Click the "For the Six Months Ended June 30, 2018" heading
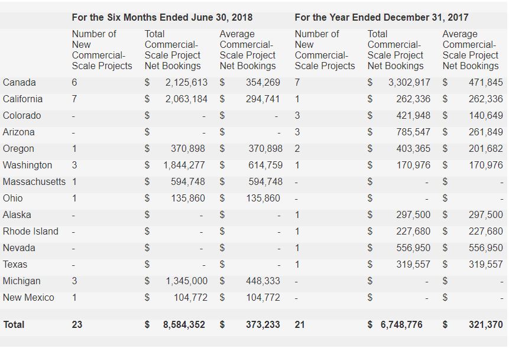The height and width of the screenshot is (348, 509). pos(161,17)
